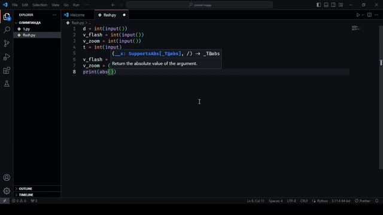Open the Extensions view
Image resolution: width=383 pixels, height=215 pixels.
tap(7, 70)
